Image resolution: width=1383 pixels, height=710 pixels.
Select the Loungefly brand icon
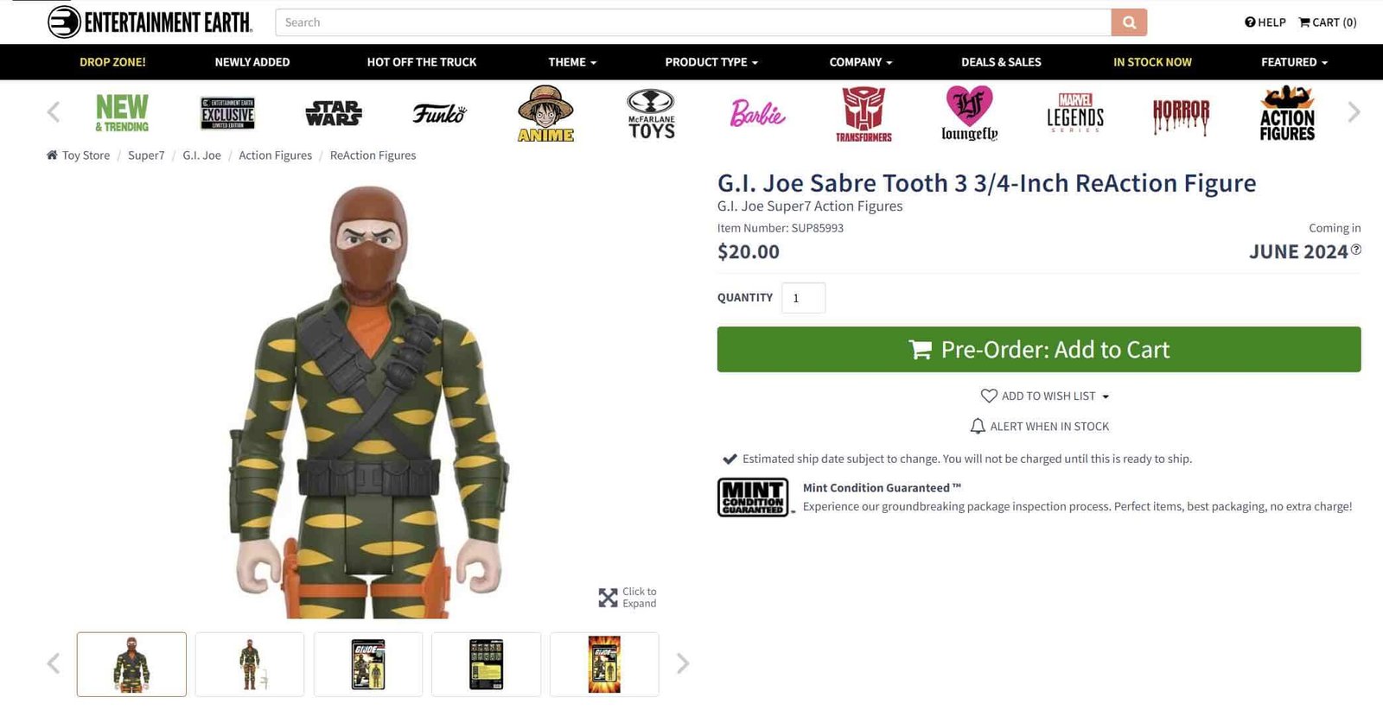pos(968,112)
